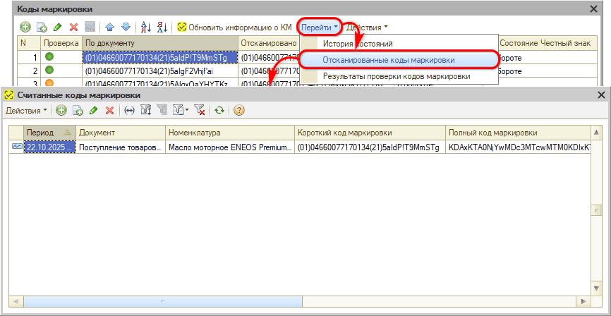Open the filter history dropdown arrow

(x=187, y=110)
